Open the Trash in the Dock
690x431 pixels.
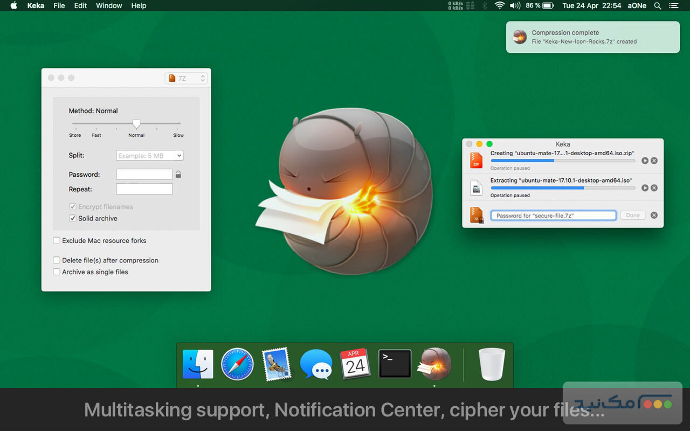click(492, 364)
